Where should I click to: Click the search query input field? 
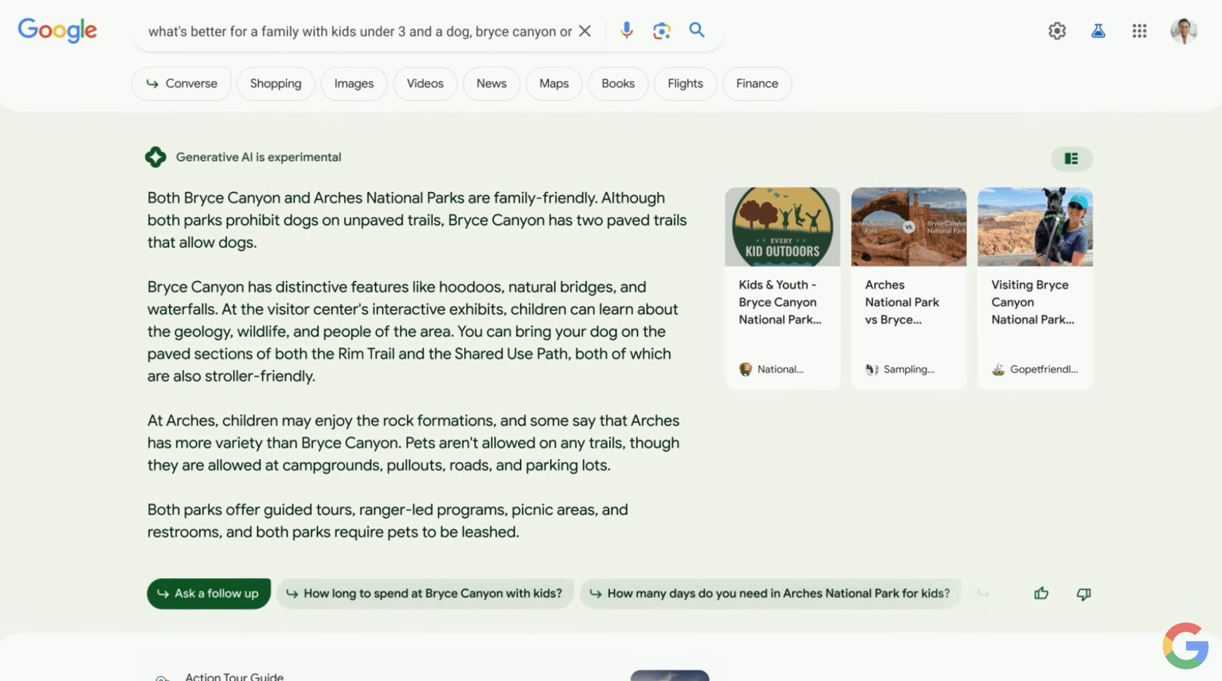[x=359, y=31]
